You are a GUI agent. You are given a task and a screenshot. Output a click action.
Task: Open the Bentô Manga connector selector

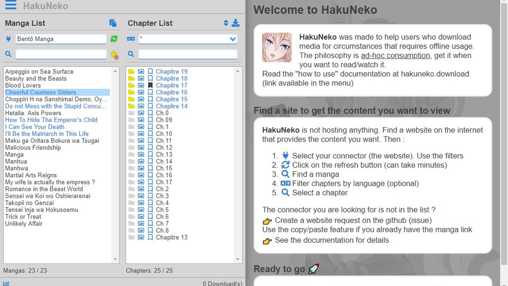(x=61, y=39)
